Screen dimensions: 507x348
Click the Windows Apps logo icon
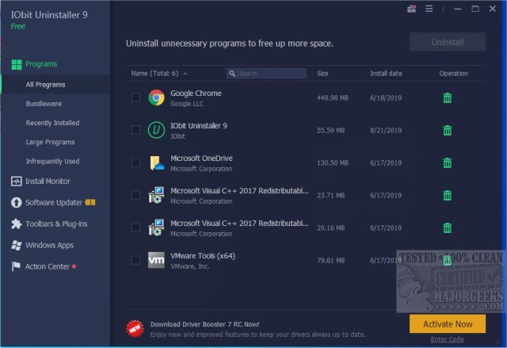[x=16, y=246]
